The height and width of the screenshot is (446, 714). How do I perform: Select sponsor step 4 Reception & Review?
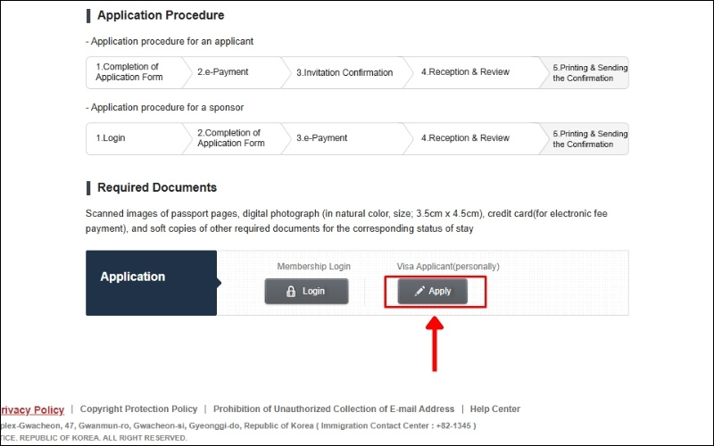(465, 138)
